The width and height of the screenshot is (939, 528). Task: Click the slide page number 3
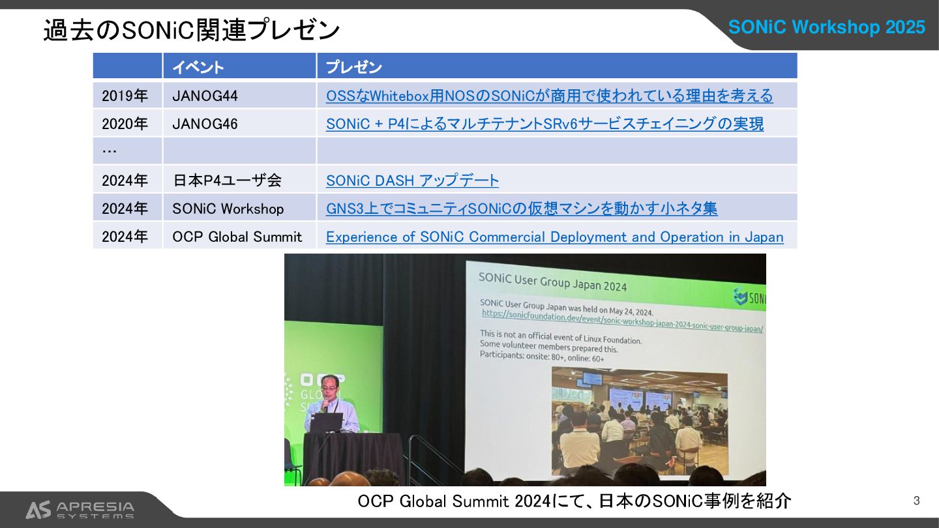click(916, 501)
